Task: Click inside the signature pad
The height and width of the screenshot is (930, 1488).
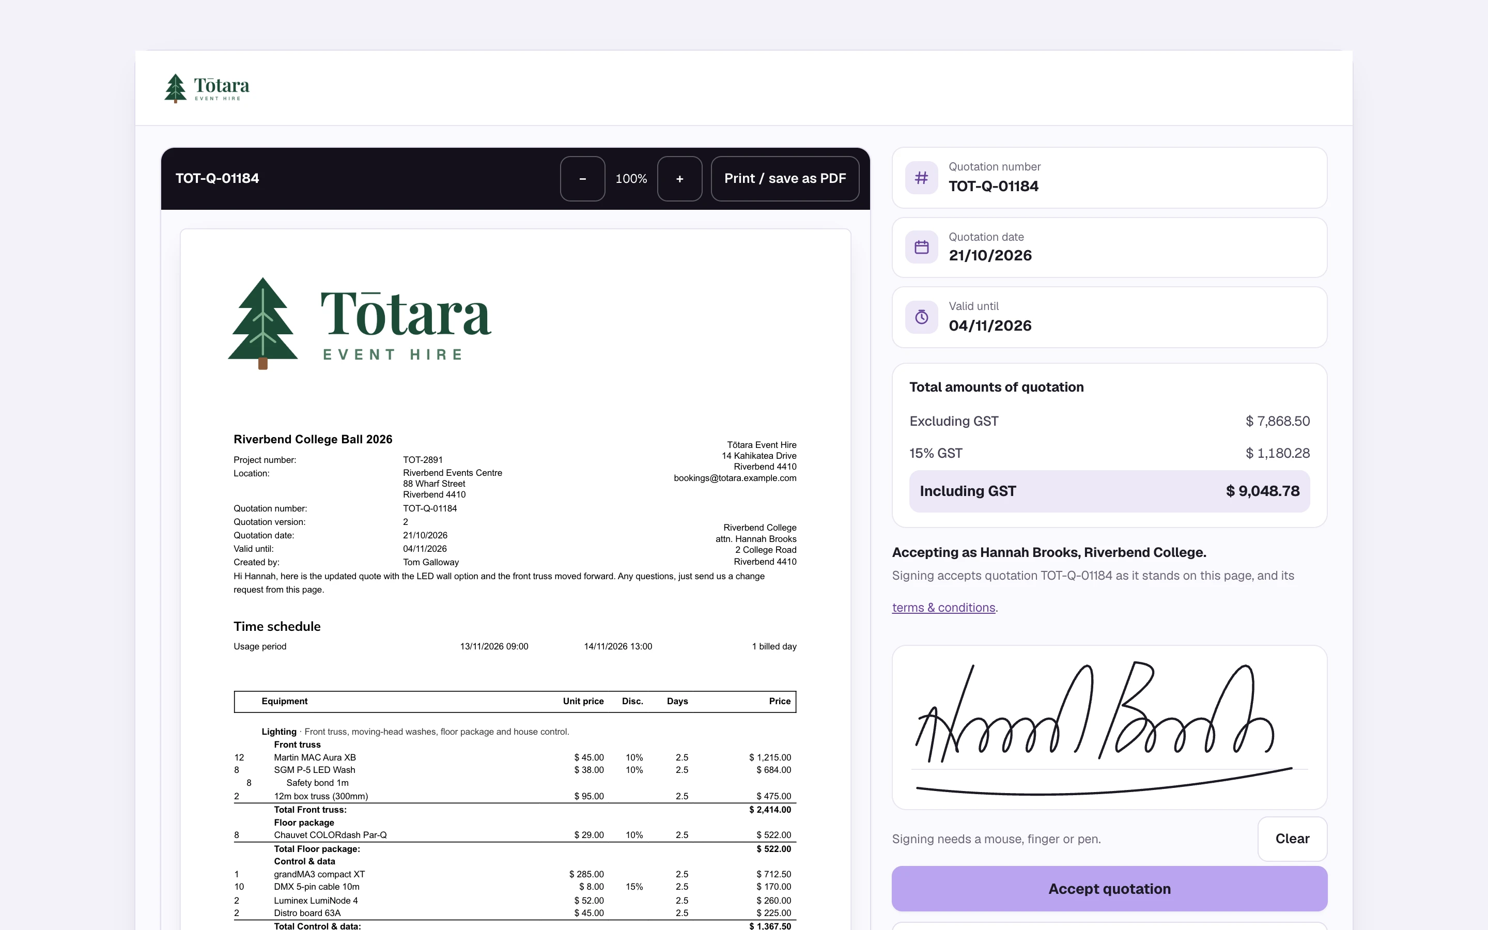Action: tap(1109, 727)
